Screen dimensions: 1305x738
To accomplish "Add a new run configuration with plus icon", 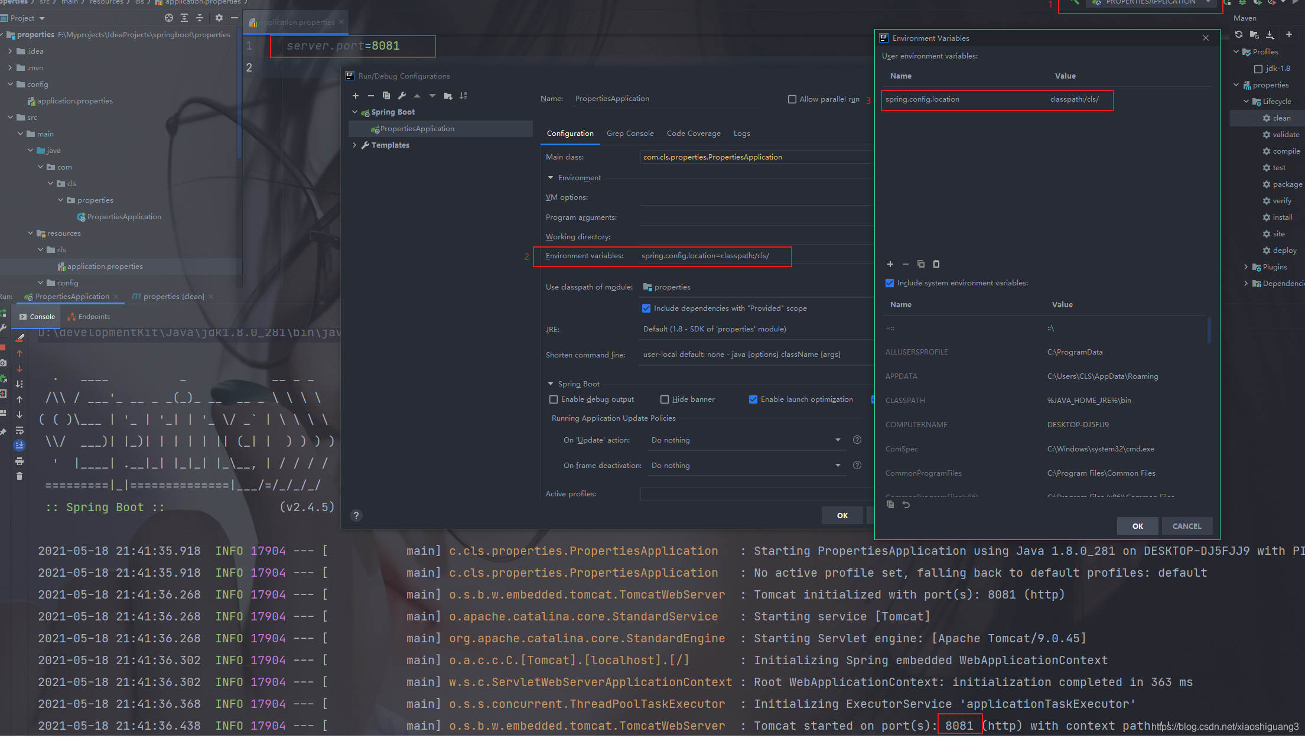I will tap(356, 96).
